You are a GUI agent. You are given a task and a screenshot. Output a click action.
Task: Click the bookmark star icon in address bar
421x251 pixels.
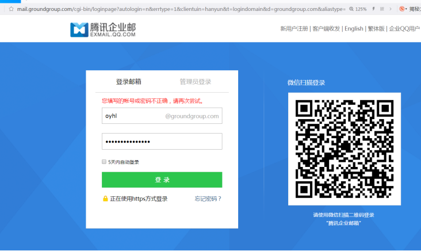click(x=11, y=9)
